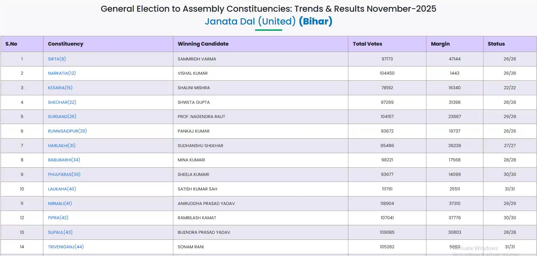Screen dimensions: 537x256
Task: Open the LAUKAHA(40) link
Action: point(62,189)
